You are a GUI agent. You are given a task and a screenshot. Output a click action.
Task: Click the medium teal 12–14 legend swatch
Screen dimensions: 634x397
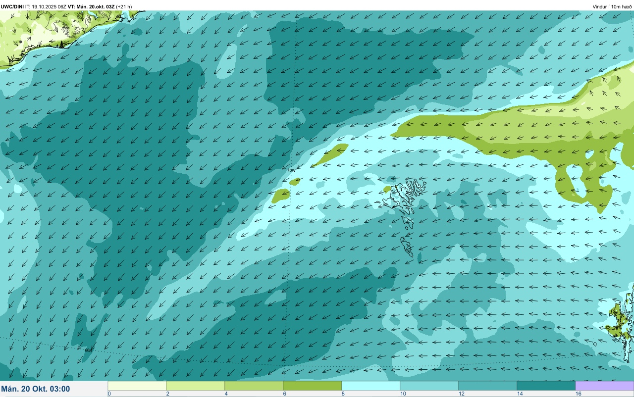point(488,386)
